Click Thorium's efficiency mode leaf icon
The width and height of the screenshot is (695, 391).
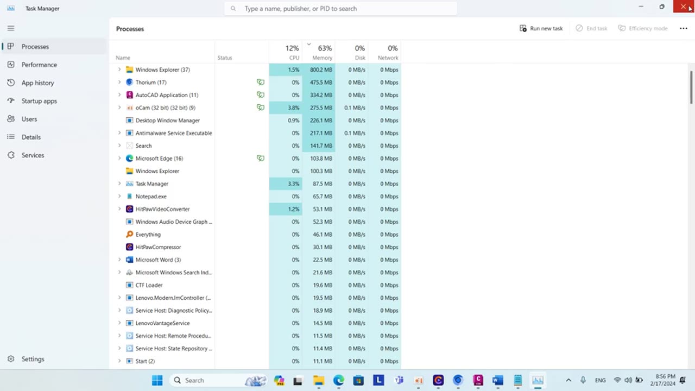coord(261,82)
